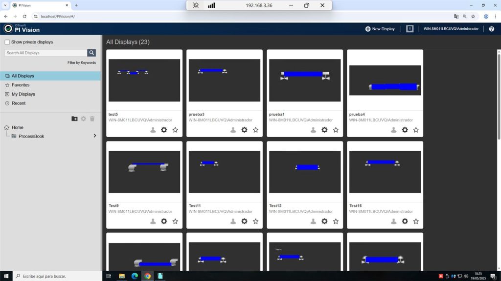Open settings gear for Test11 display
The width and height of the screenshot is (501, 281).
pos(244,221)
